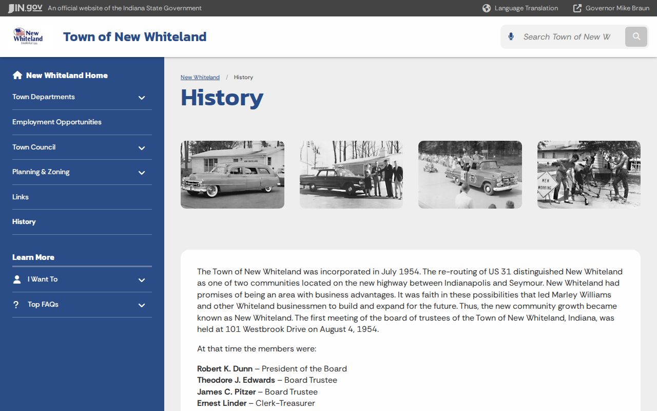
Task: Expand the Planning & Zoning chevron
Action: pos(142,173)
